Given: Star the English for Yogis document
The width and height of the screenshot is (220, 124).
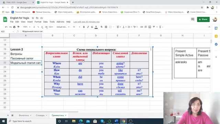Looking at the screenshot, I should pos(33,18).
